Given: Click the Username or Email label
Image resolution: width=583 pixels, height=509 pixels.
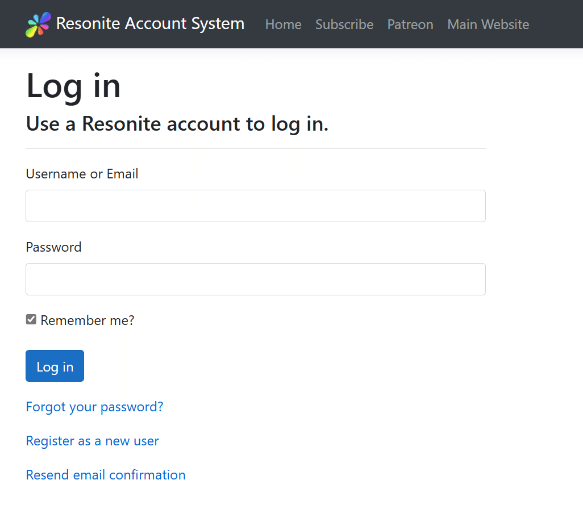Looking at the screenshot, I should (x=82, y=174).
